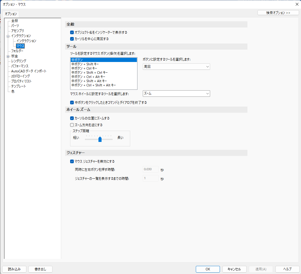The width and height of the screenshot is (301, 274).
Task: Close the オプション - マウス dialog window
Action: (297, 4)
